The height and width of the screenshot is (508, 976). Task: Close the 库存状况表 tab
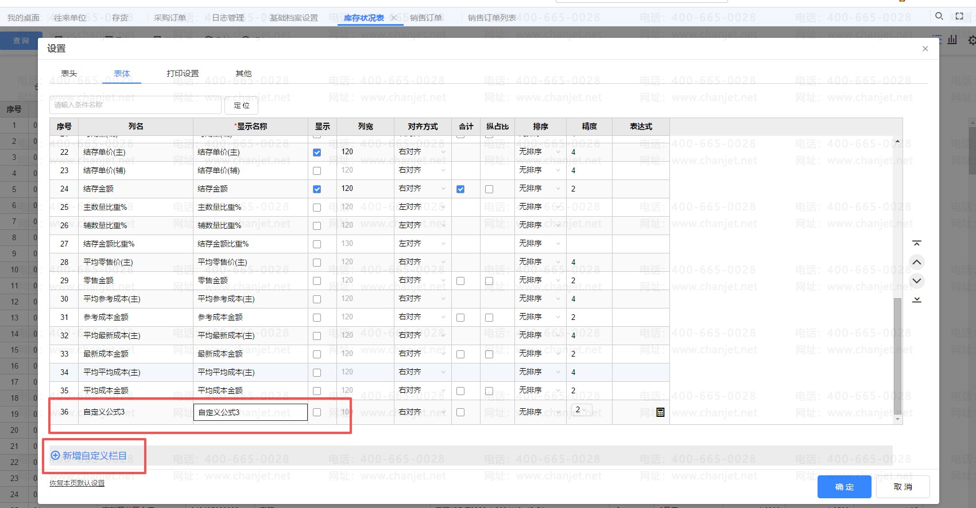(394, 18)
